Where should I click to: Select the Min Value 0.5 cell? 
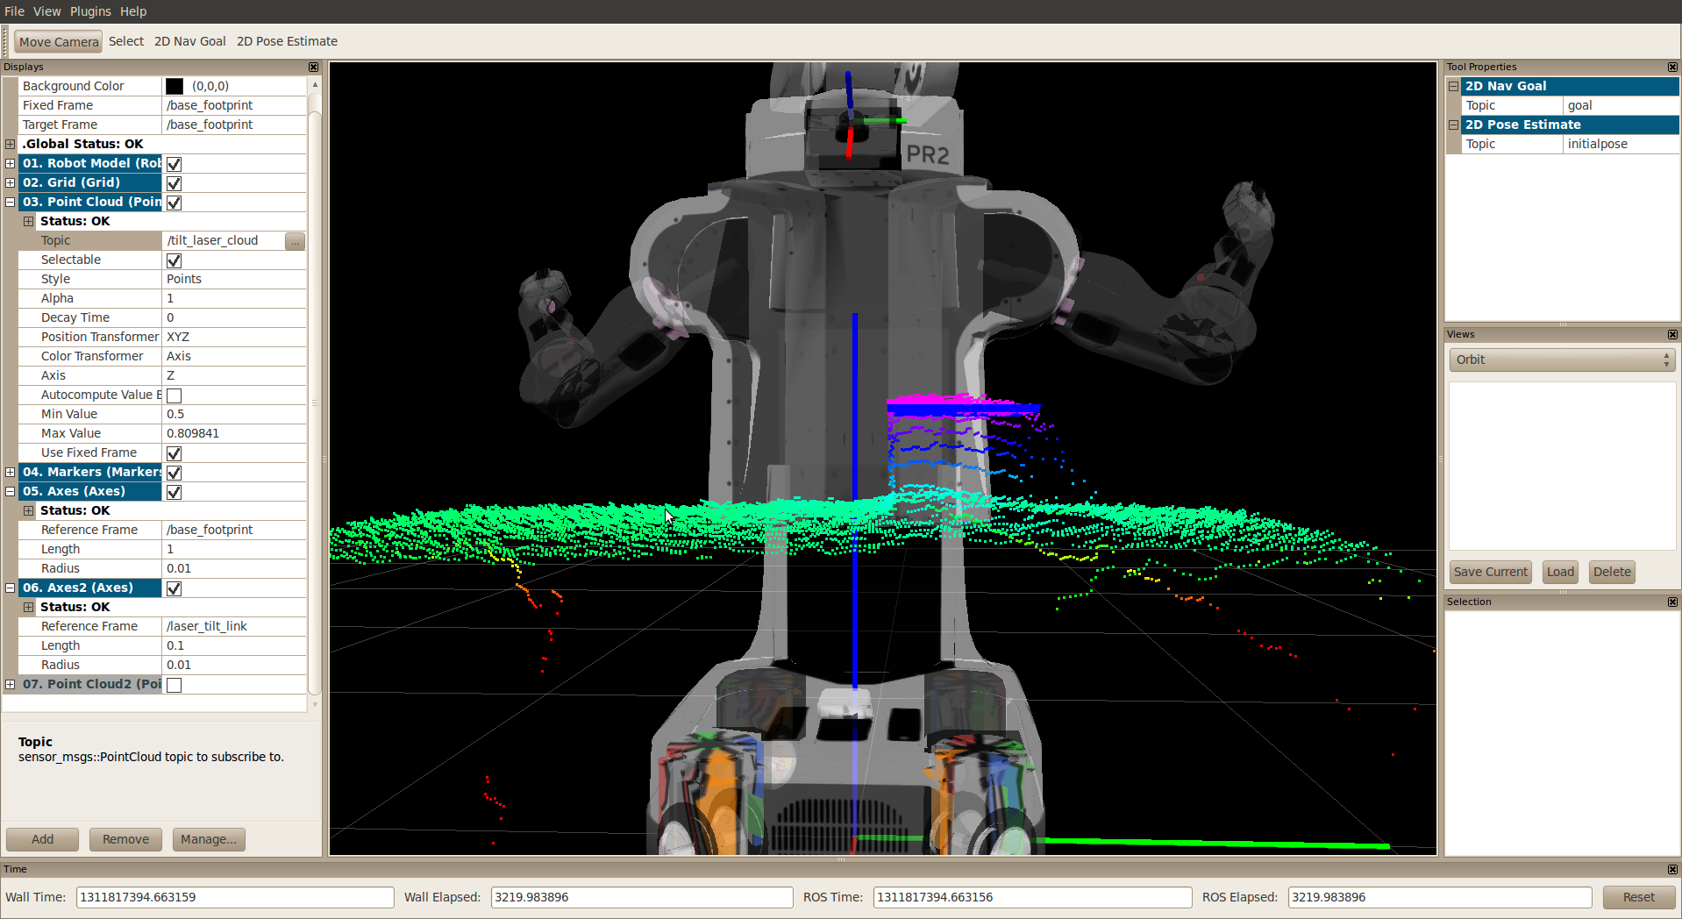point(235,414)
